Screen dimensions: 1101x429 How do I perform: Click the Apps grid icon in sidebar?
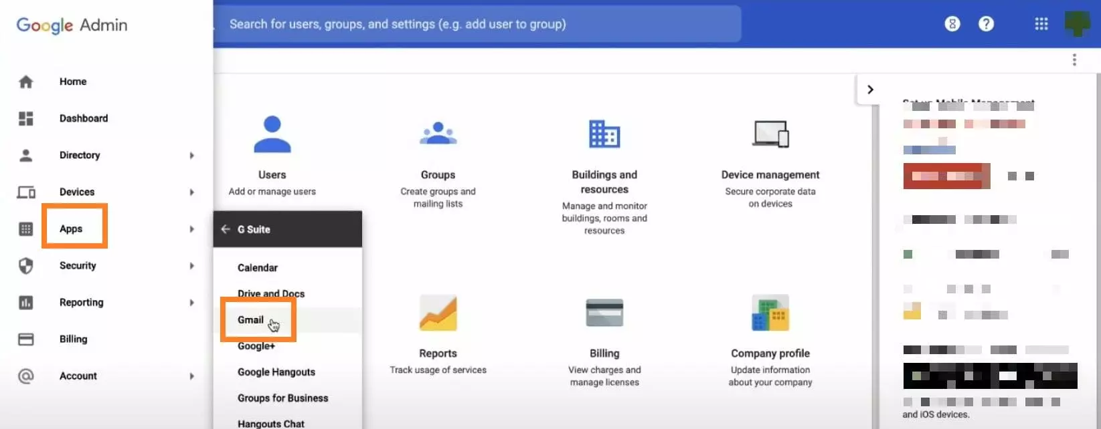point(25,229)
